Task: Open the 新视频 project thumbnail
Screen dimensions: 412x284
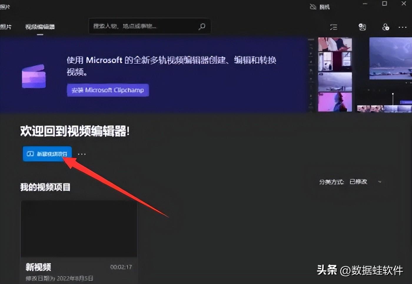Action: tap(79, 229)
